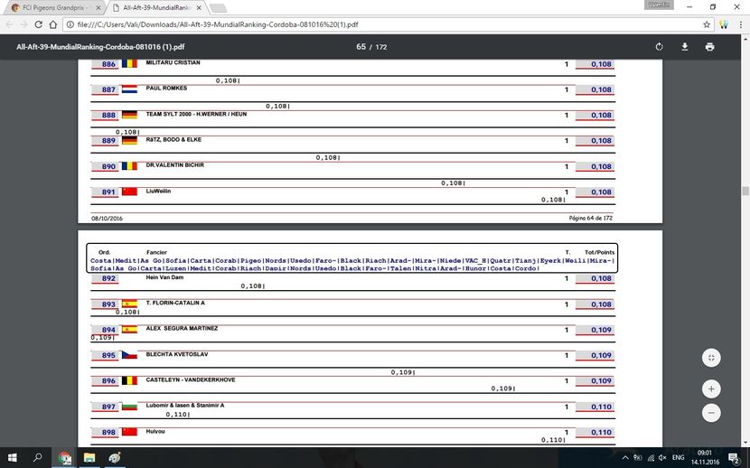Open a new browser tab

tap(214, 7)
